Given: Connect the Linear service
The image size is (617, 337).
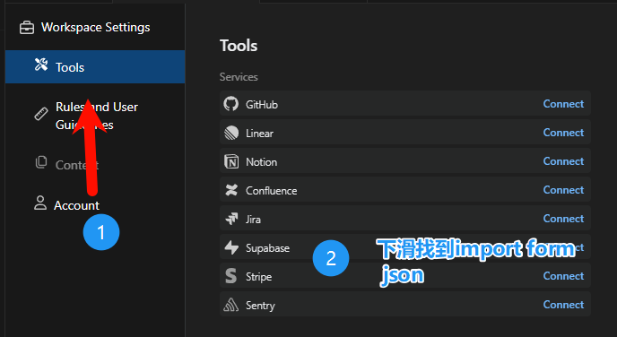Looking at the screenshot, I should (x=563, y=133).
